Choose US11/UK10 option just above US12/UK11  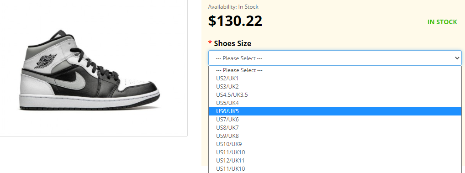[x=335, y=152]
